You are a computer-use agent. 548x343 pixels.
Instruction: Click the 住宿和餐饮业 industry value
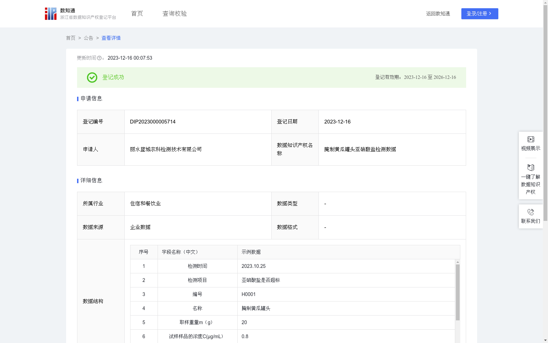[x=145, y=204]
